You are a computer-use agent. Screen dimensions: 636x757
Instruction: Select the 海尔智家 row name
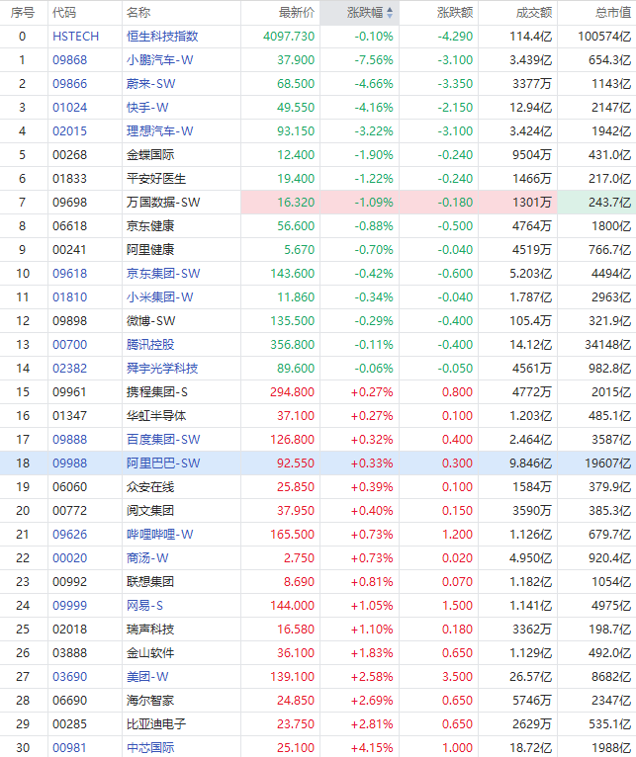point(150,700)
